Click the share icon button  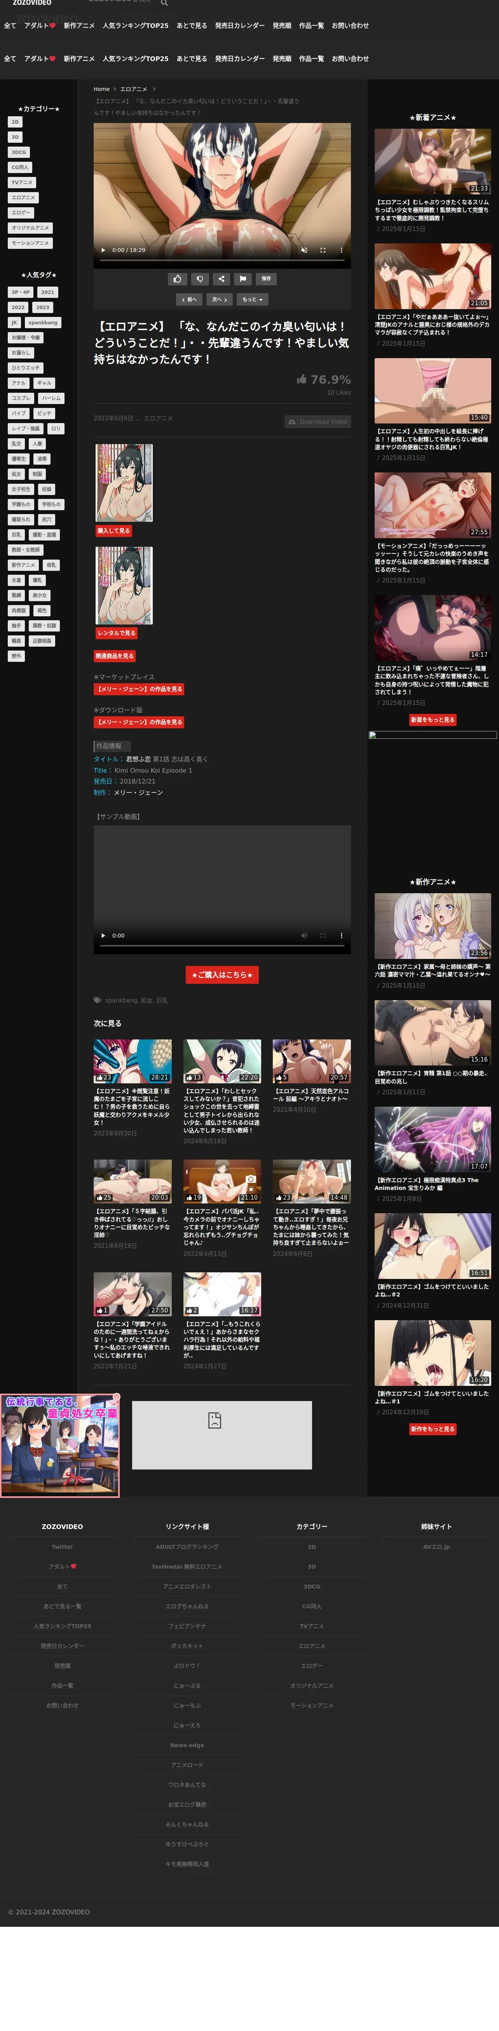click(x=222, y=278)
